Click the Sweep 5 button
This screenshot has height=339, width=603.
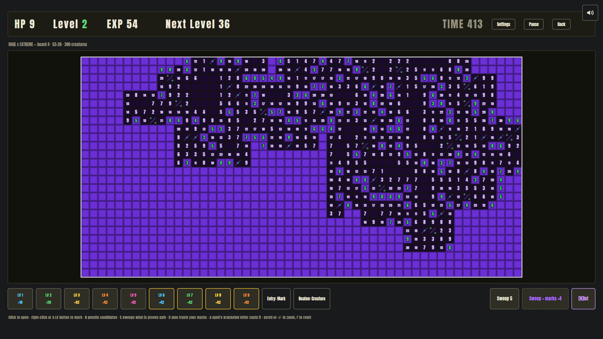(x=504, y=299)
